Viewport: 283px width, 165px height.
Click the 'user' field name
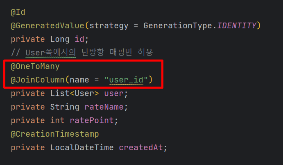click(114, 93)
